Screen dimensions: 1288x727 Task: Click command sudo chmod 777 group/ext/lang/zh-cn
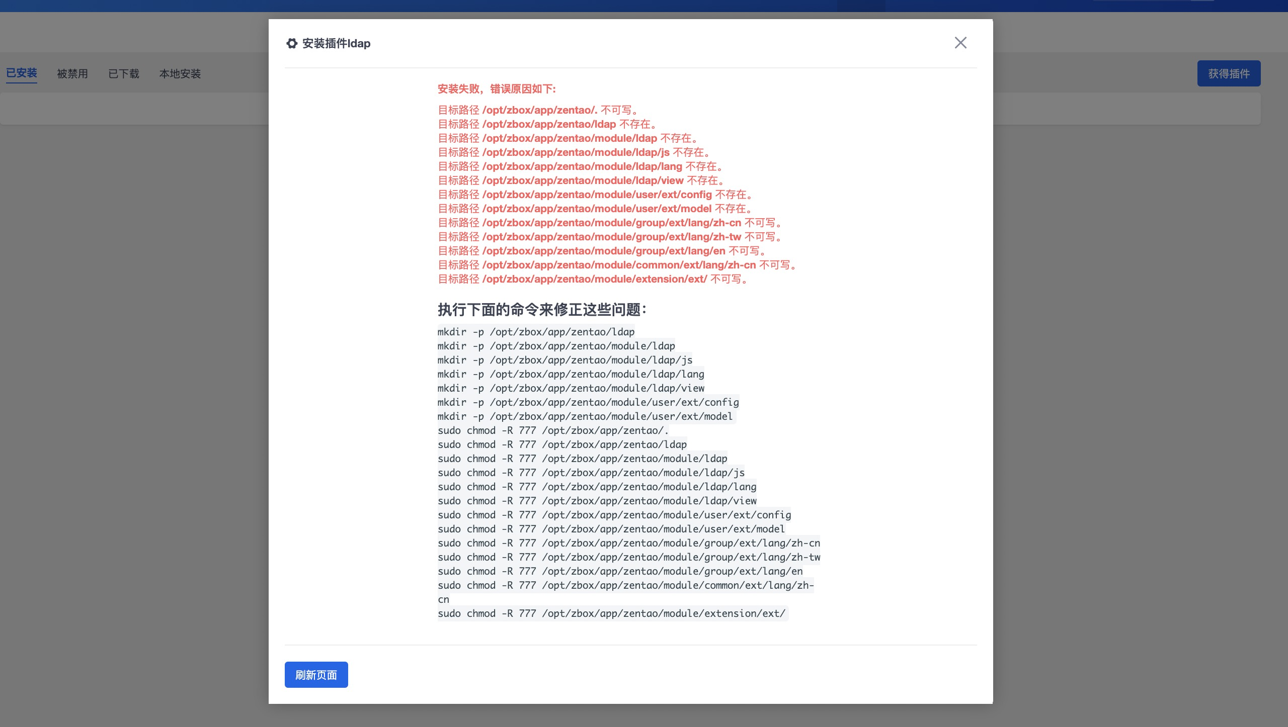629,543
